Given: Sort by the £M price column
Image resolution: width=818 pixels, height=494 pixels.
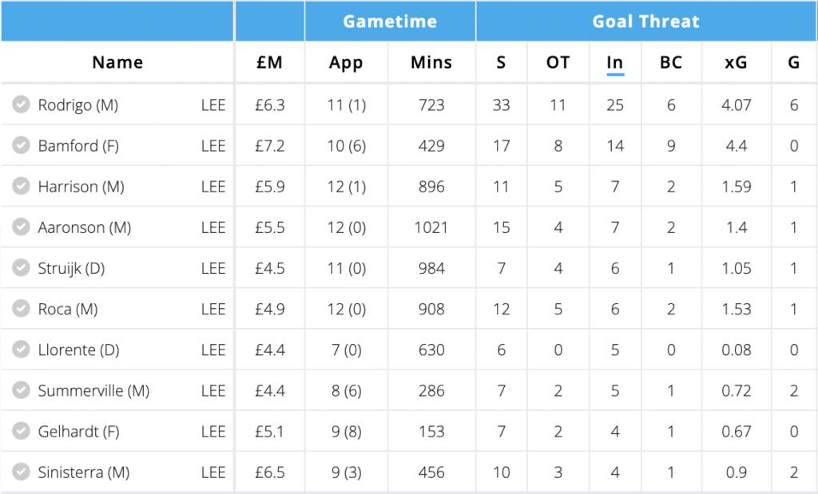Looking at the screenshot, I should click(x=269, y=62).
